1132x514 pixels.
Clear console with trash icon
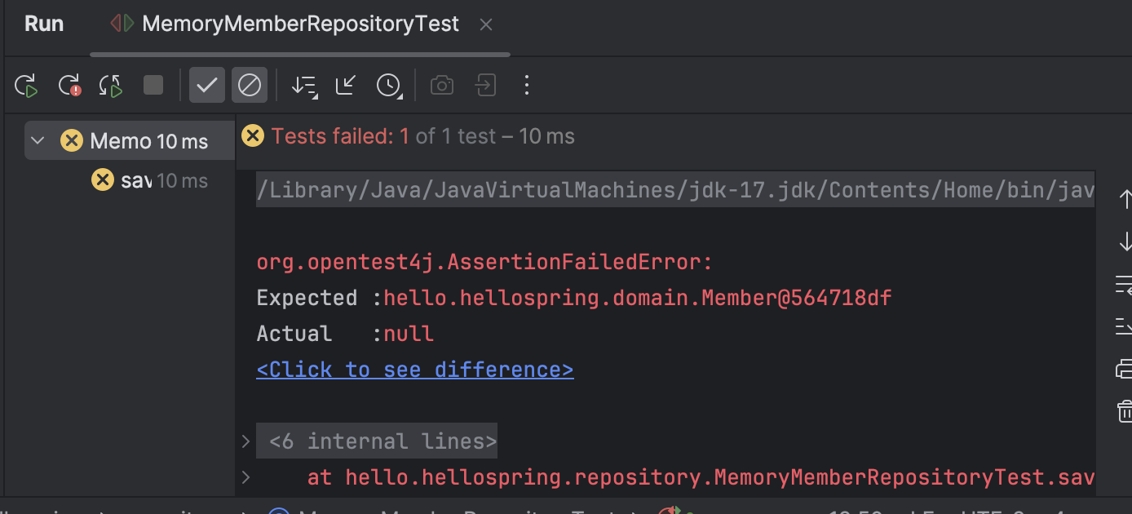[x=1125, y=411]
